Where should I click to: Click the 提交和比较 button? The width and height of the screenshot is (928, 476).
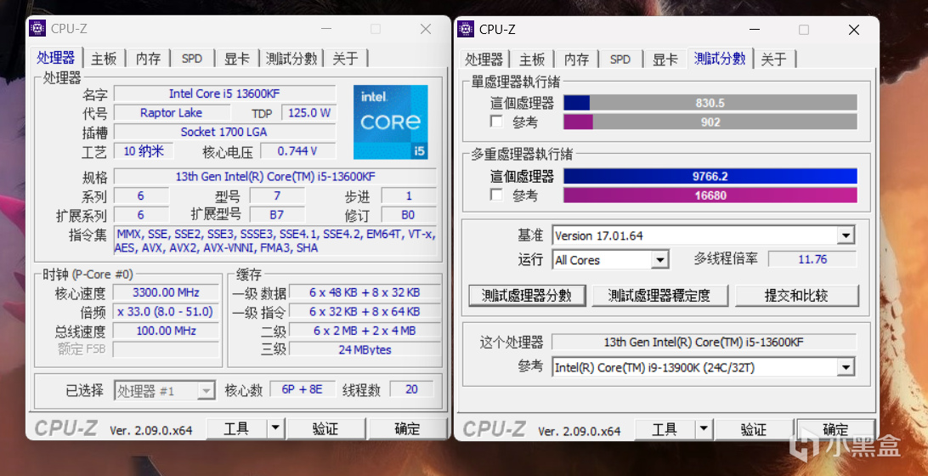[x=796, y=296]
